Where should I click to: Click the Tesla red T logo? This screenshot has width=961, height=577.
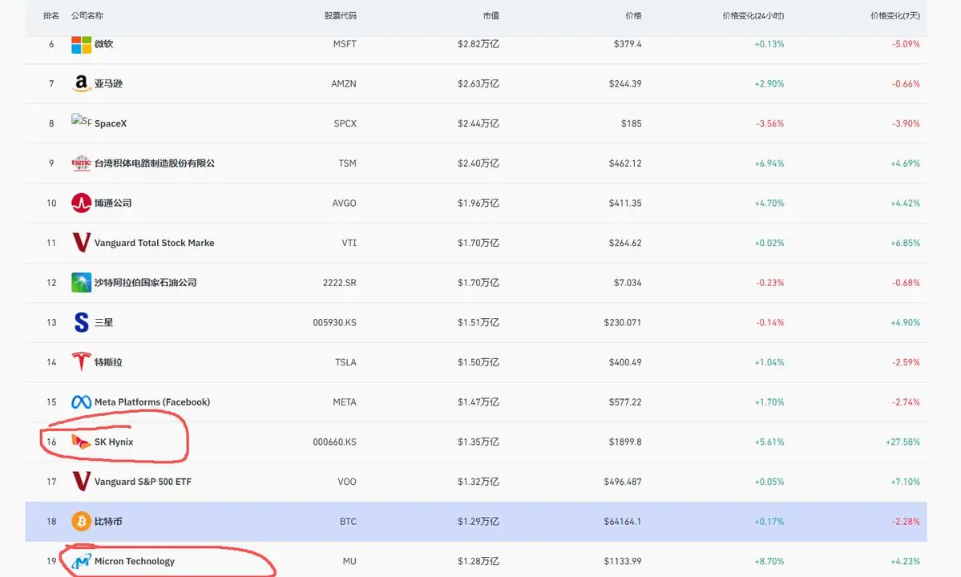[x=81, y=362]
